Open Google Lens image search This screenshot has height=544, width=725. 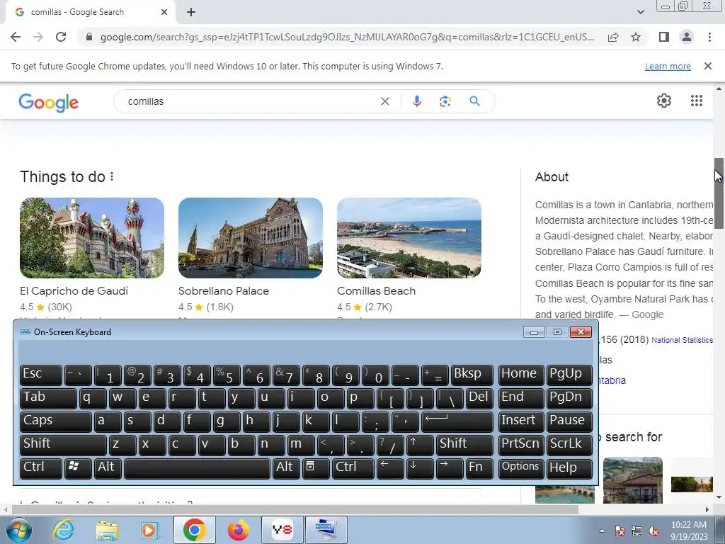pyautogui.click(x=445, y=101)
